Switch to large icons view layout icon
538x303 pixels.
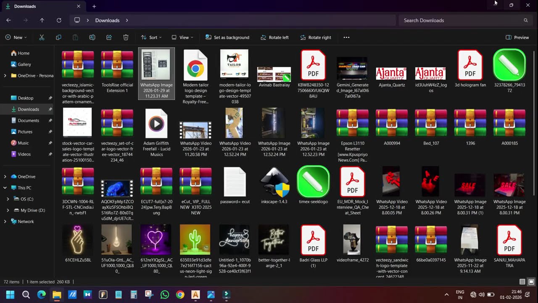click(x=531, y=282)
